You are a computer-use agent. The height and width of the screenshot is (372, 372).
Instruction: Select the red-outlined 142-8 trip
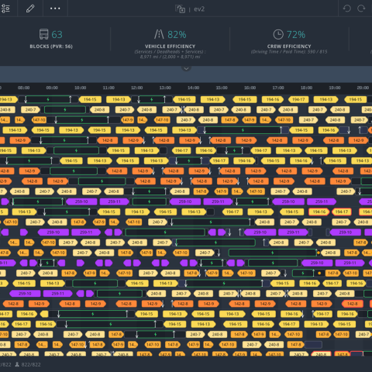(353, 304)
